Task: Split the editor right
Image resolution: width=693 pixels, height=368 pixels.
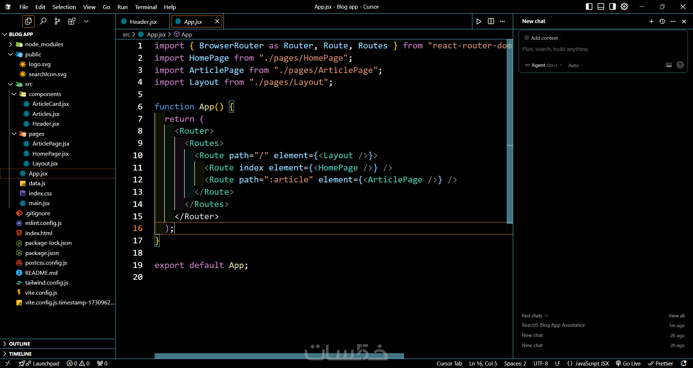Action: click(x=491, y=21)
